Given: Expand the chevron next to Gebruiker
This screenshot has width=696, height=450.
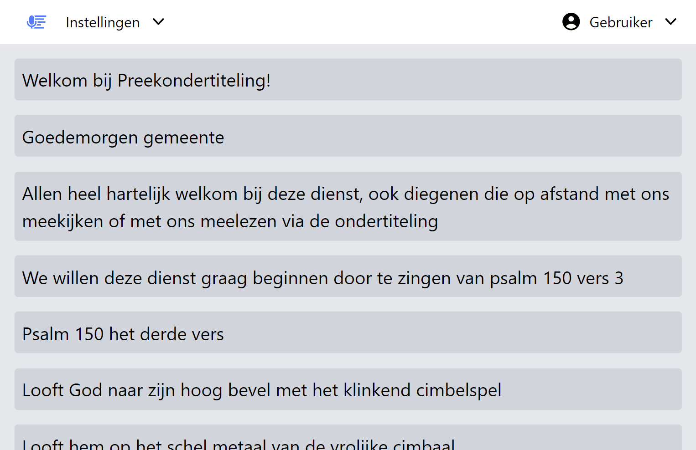Looking at the screenshot, I should (670, 22).
